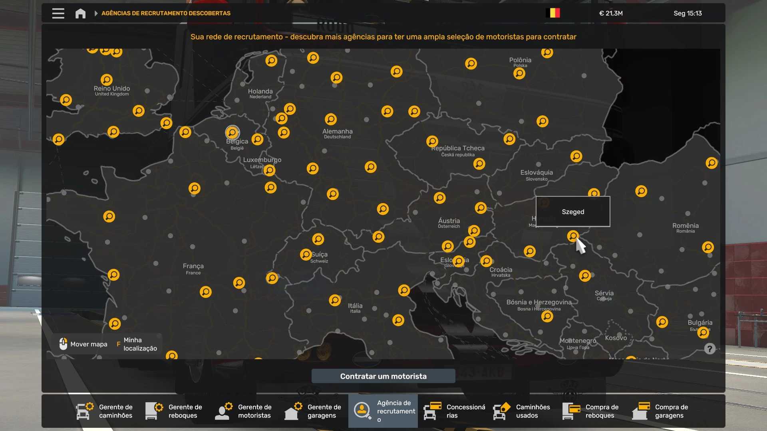The width and height of the screenshot is (767, 431).
Task: Switch to Gerente de motoristas tab
Action: pyautogui.click(x=243, y=411)
